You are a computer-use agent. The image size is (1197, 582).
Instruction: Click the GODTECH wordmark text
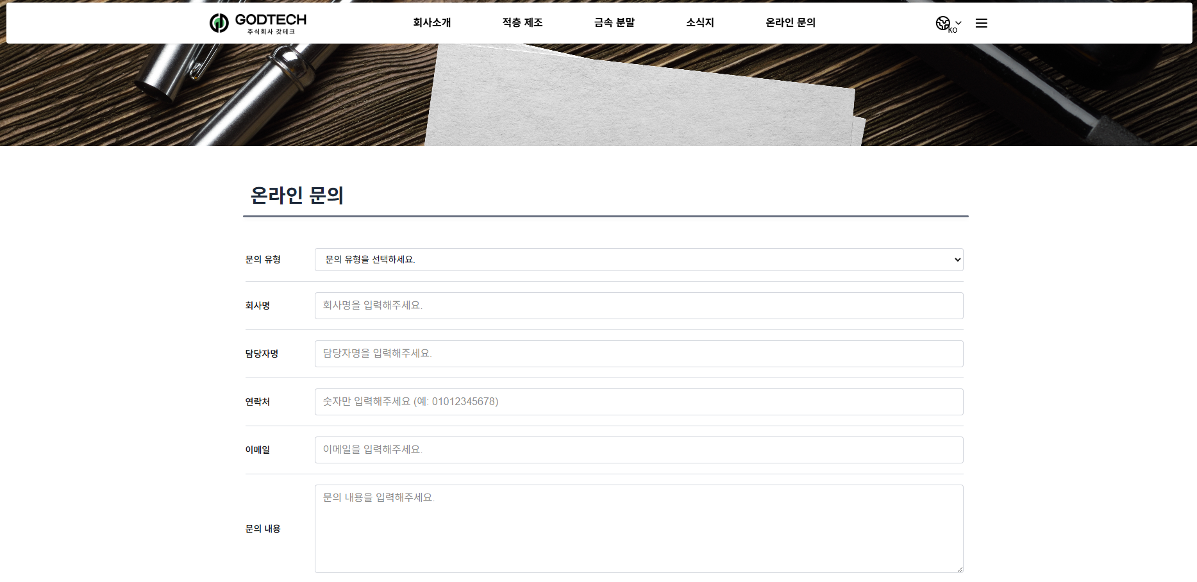point(271,20)
